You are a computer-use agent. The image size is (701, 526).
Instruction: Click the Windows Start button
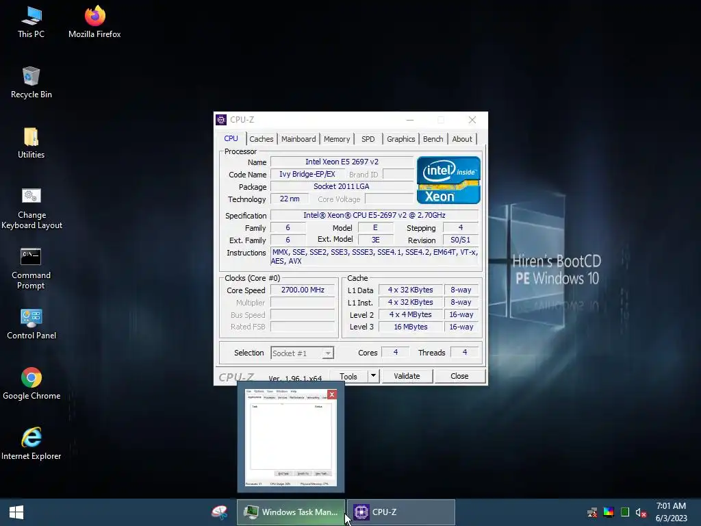16,512
